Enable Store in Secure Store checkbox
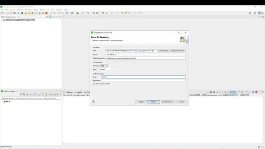Screen dimensions: 265x149 94,84
